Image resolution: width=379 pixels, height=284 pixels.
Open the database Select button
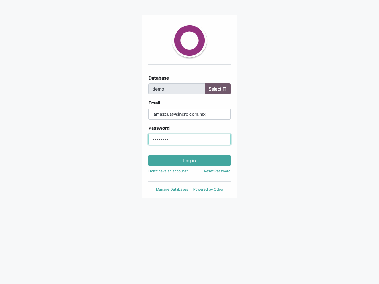pyautogui.click(x=218, y=89)
